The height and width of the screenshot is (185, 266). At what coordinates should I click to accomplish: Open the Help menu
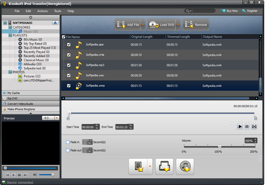(x=71, y=11)
